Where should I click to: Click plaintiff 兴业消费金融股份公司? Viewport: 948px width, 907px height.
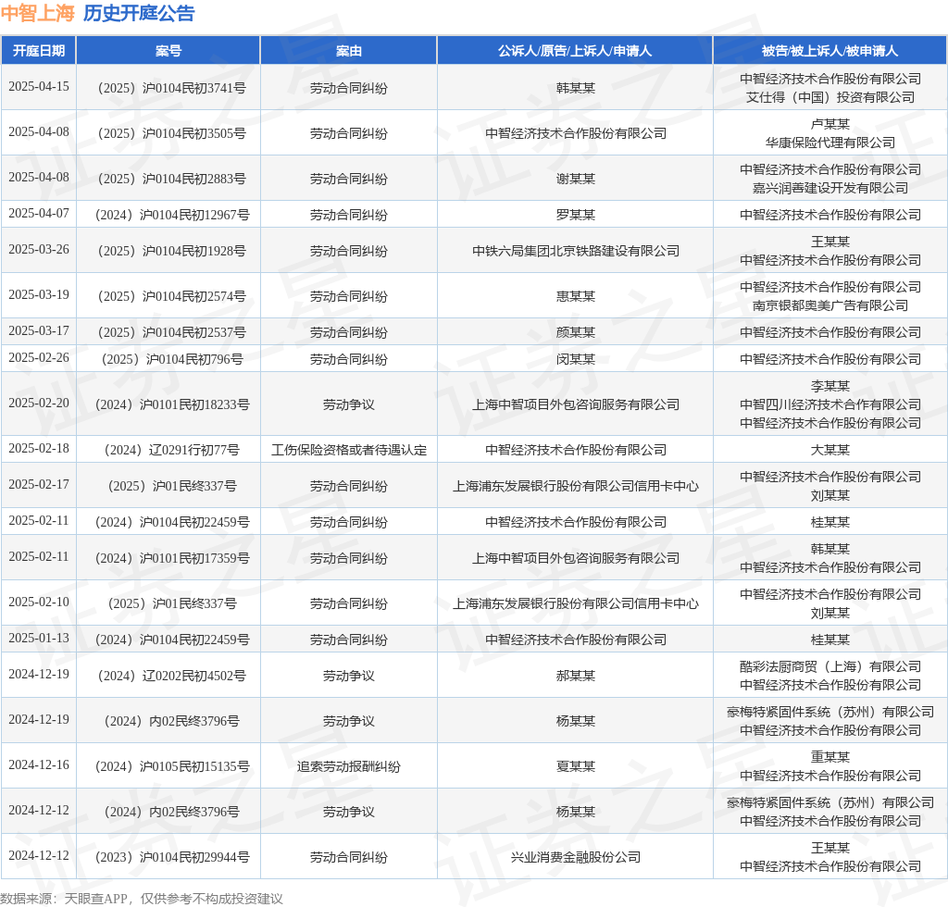point(576,857)
